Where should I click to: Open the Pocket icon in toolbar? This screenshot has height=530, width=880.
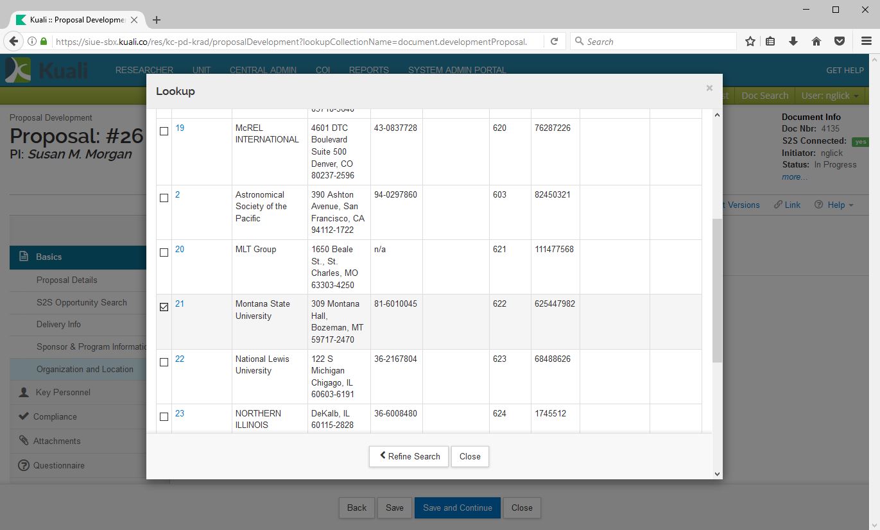[x=839, y=42]
